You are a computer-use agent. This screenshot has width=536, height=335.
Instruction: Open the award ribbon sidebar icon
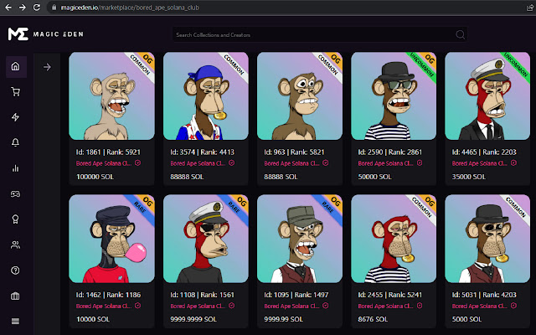[x=16, y=219]
